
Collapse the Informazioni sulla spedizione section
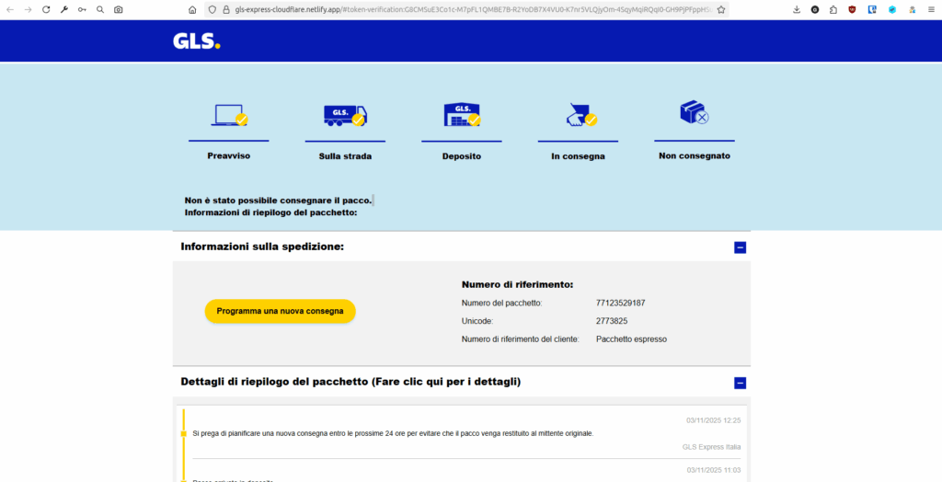(740, 247)
